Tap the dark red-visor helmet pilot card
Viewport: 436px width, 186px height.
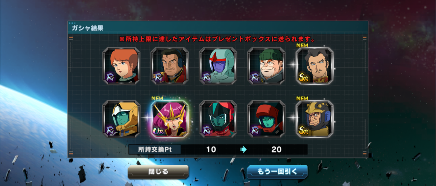pyautogui.click(x=218, y=119)
